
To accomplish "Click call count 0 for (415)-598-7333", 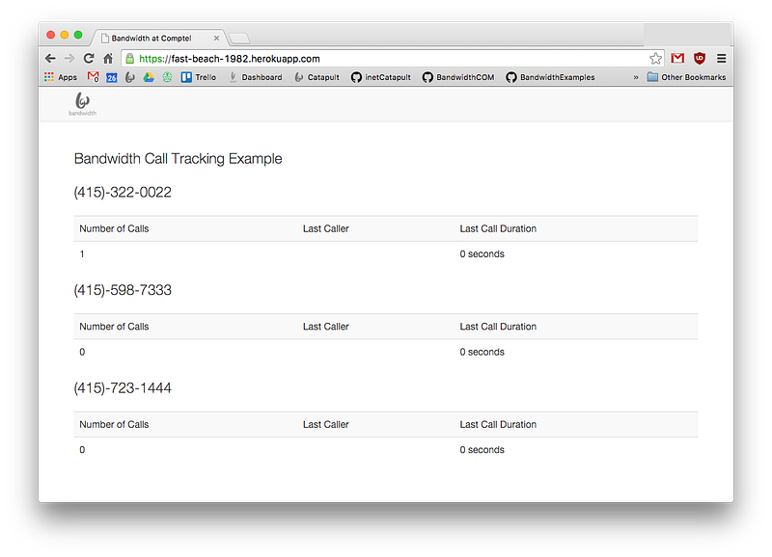I will [x=82, y=352].
